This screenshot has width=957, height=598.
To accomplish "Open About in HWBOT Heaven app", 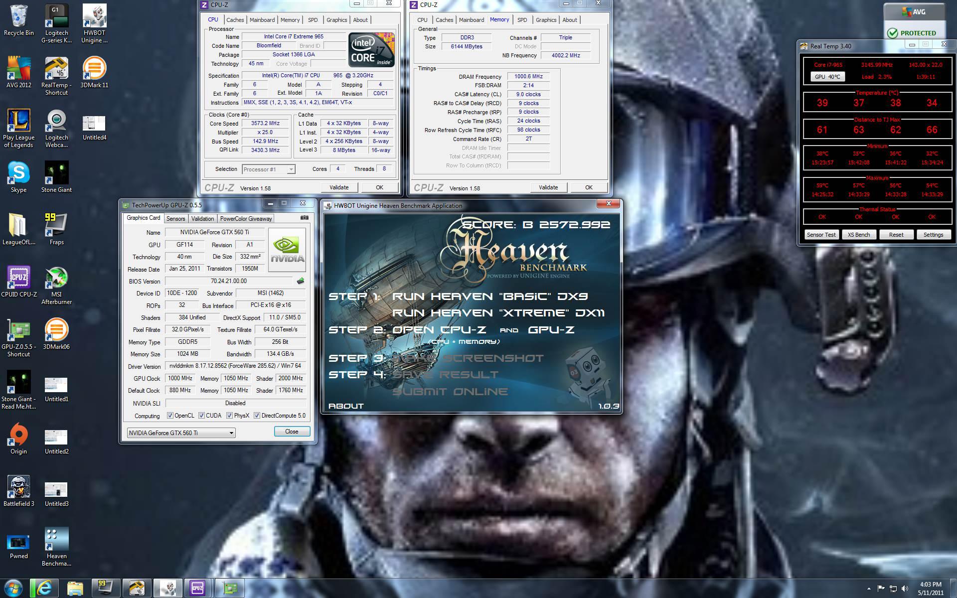I will point(346,406).
